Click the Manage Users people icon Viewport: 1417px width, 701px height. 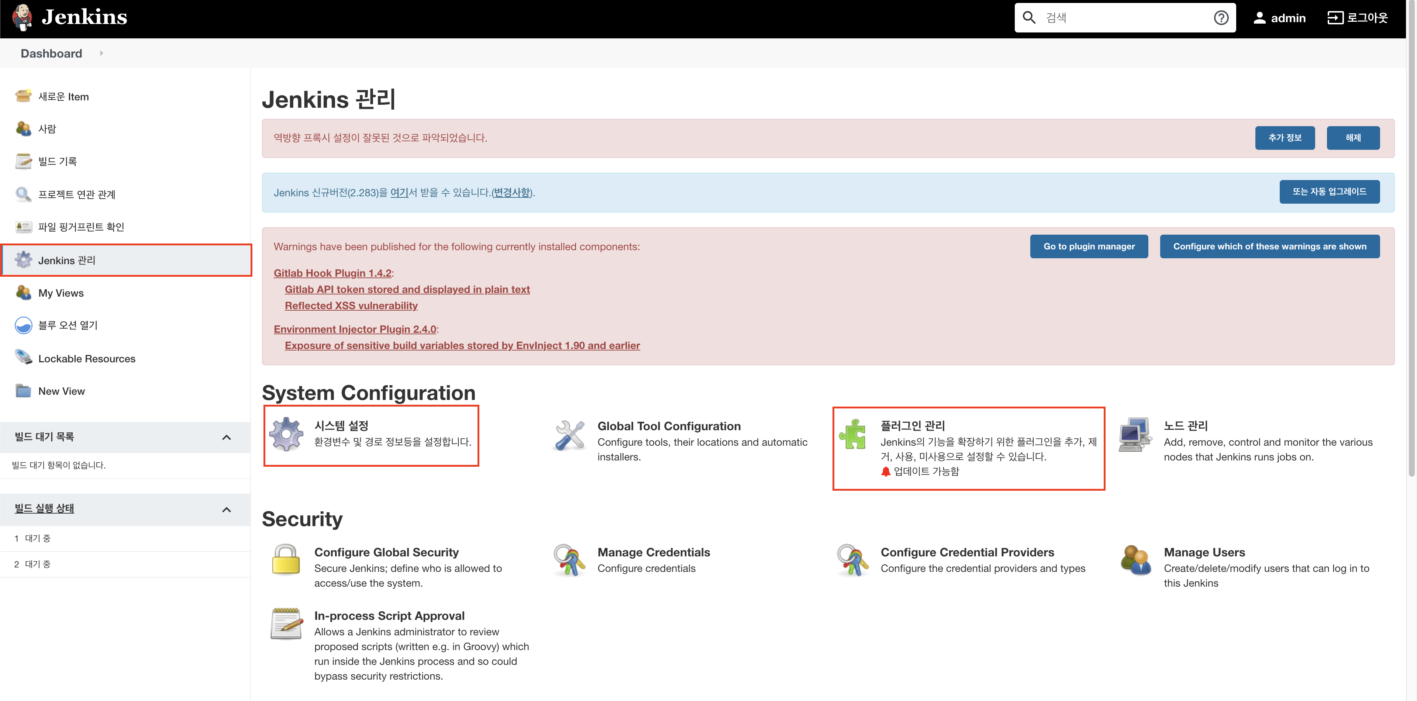click(x=1135, y=560)
